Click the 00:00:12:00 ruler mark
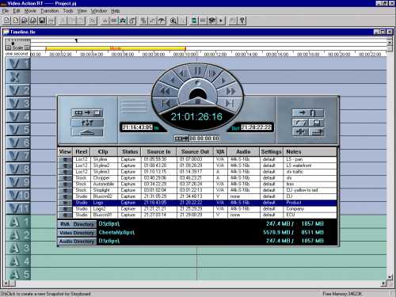The image size is (396, 297). [215, 54]
